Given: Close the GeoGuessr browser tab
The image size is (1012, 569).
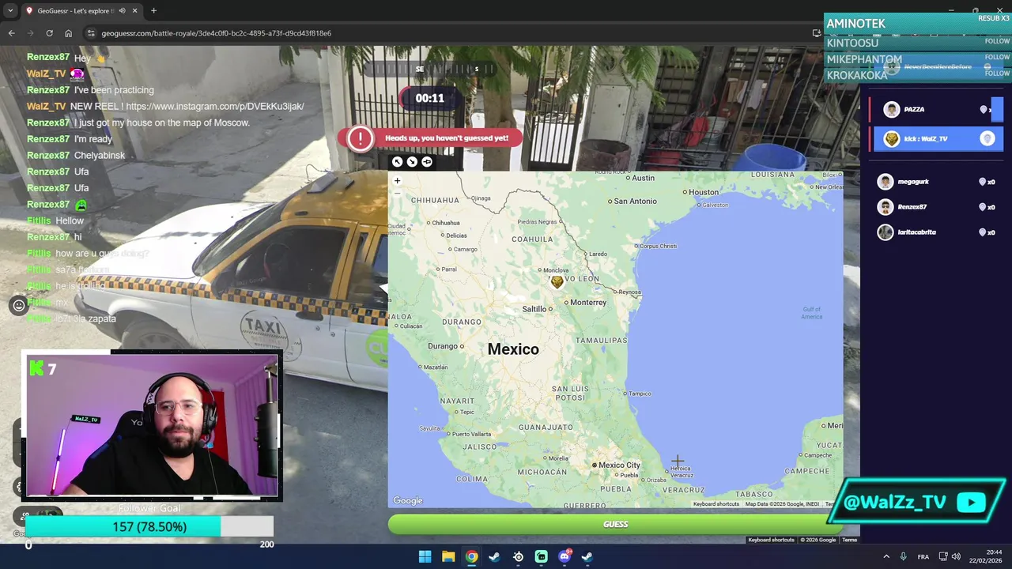Looking at the screenshot, I should [135, 11].
